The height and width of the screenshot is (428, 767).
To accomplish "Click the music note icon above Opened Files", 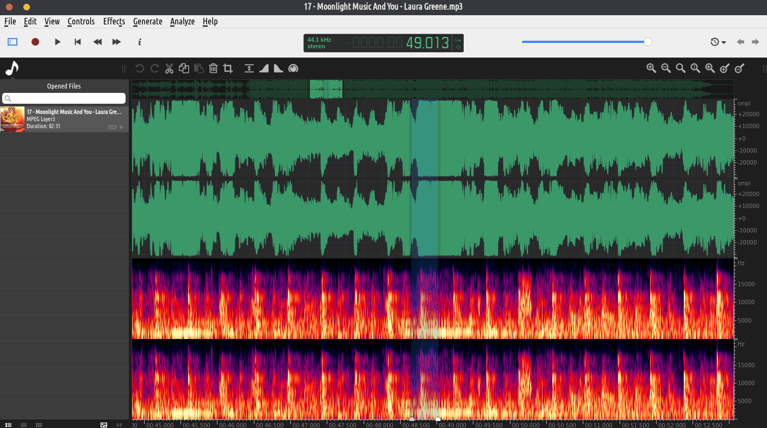I will coord(12,68).
